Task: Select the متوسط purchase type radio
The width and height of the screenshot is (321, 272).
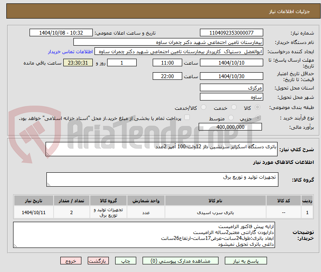Action: point(231,118)
